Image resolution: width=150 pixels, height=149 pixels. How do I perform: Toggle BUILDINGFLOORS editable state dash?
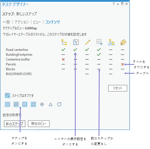pos(87,74)
